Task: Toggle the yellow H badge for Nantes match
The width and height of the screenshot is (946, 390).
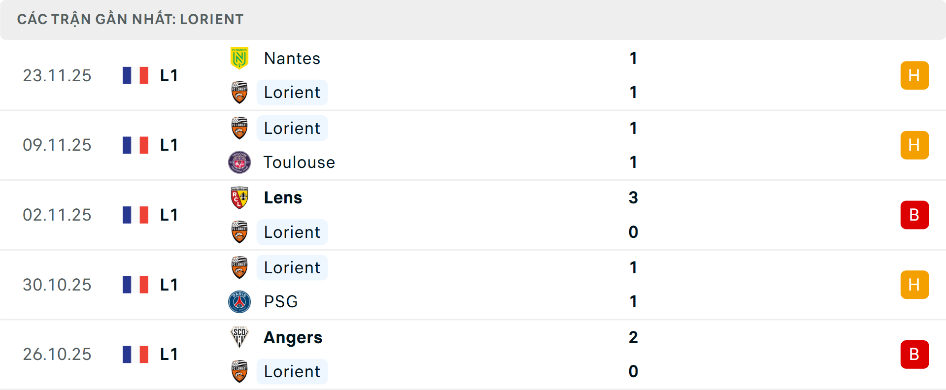Action: [914, 75]
